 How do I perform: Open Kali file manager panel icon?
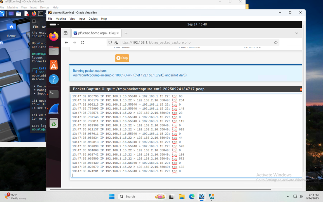[19, 14]
